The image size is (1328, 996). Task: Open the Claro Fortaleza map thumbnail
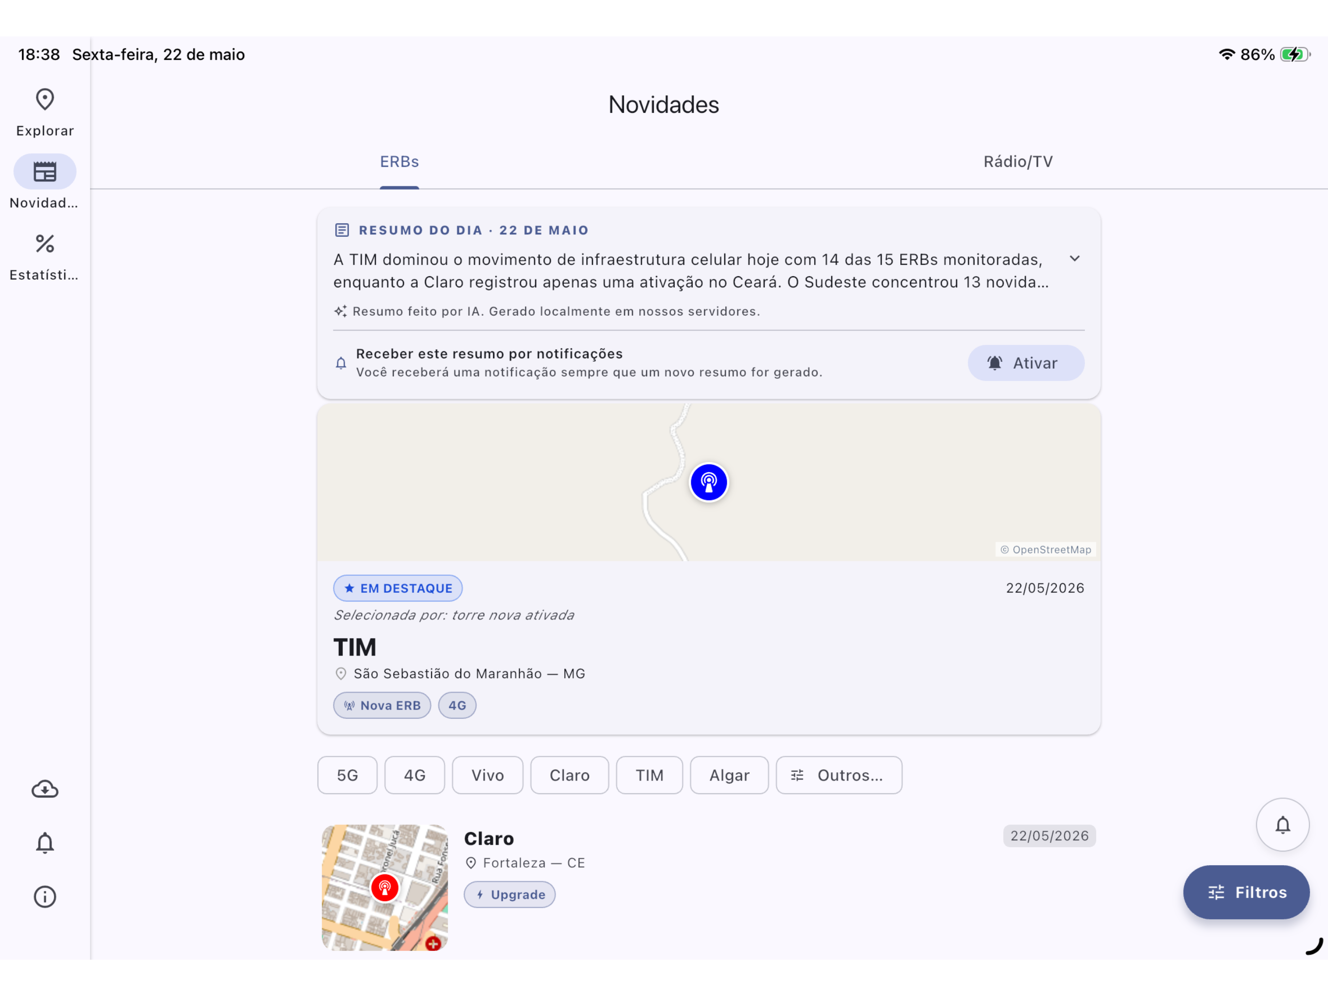tap(385, 887)
